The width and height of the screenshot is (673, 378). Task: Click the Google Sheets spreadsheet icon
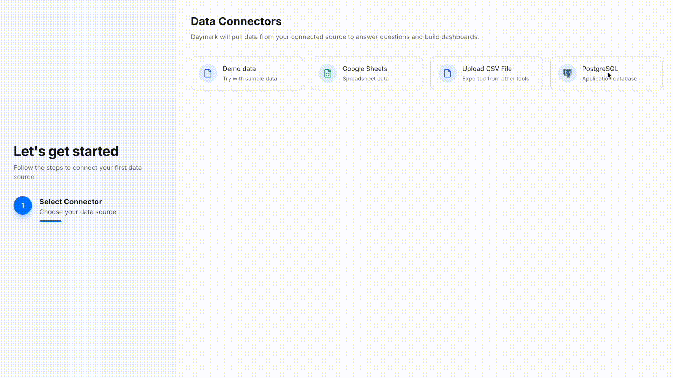327,73
